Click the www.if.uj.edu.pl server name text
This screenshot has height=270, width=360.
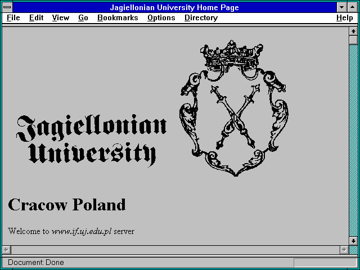pyautogui.click(x=82, y=231)
